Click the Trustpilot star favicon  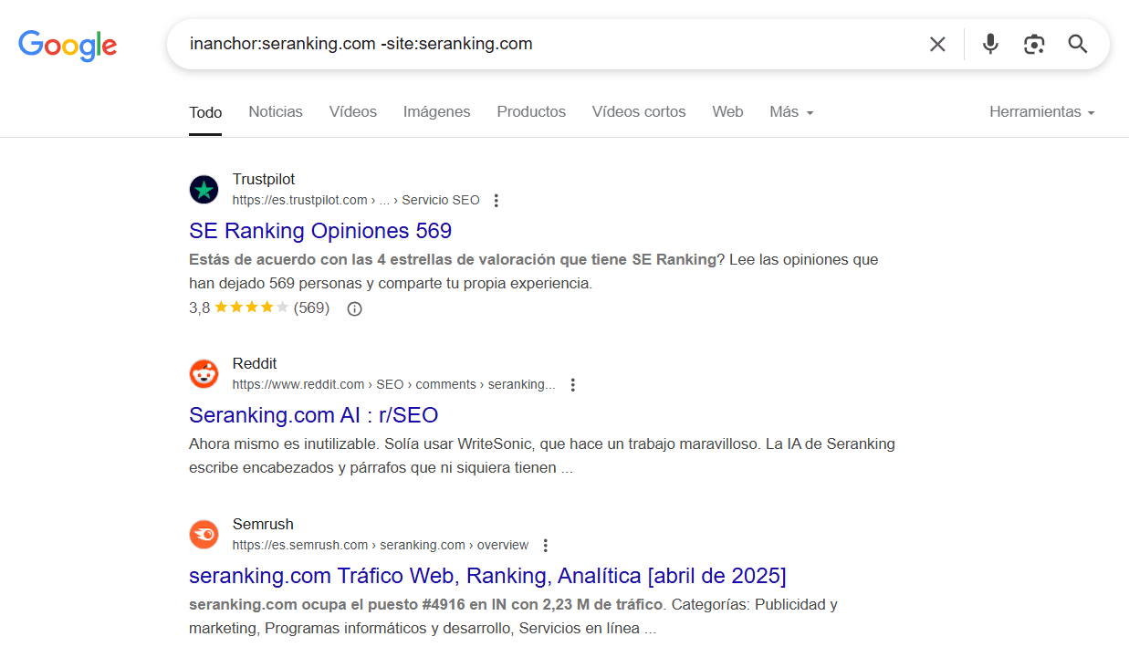204,190
